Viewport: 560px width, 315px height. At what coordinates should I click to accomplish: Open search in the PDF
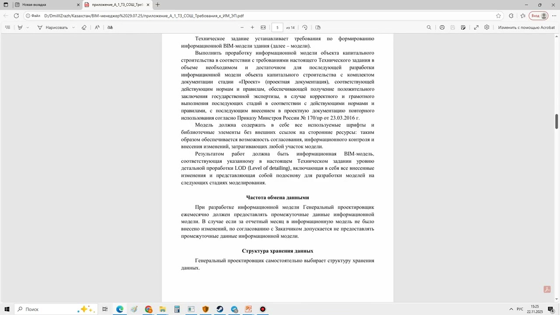pyautogui.click(x=429, y=27)
